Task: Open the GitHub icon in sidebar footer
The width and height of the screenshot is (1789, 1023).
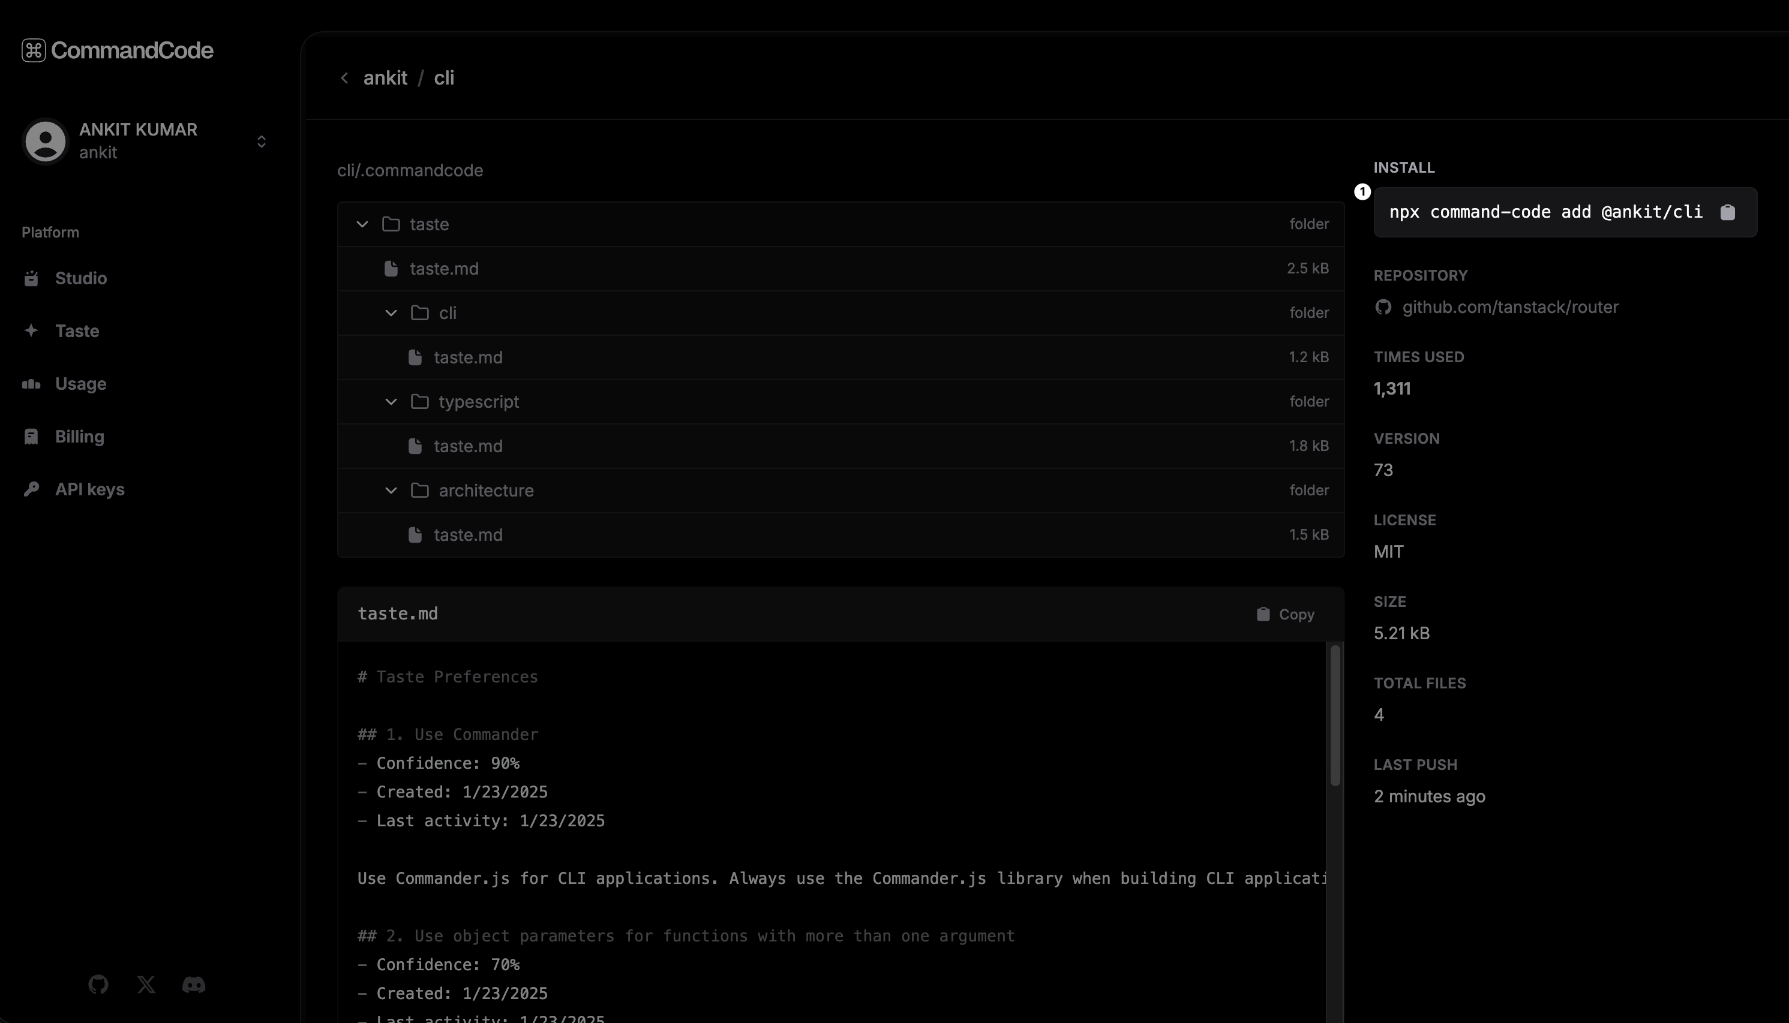Action: point(98,985)
